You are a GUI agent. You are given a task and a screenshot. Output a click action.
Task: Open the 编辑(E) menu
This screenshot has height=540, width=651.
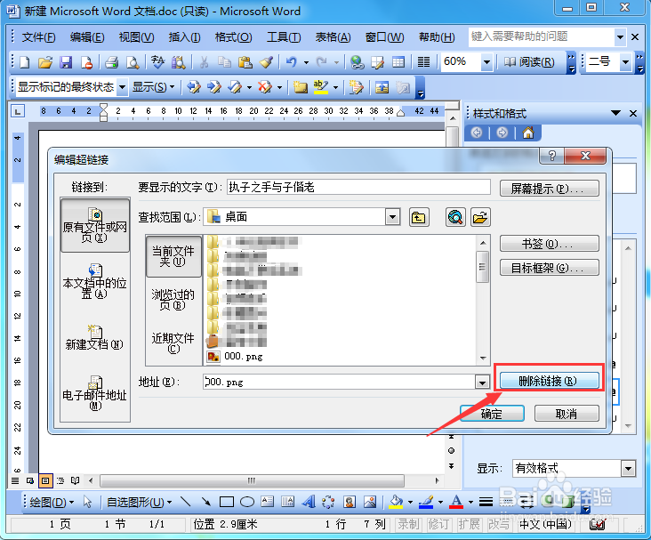[87, 37]
